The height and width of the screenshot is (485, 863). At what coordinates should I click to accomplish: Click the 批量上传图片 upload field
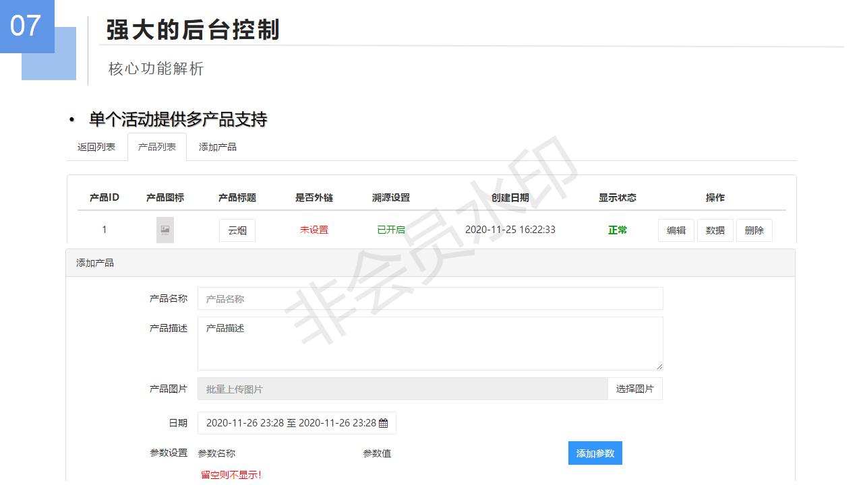pos(403,389)
